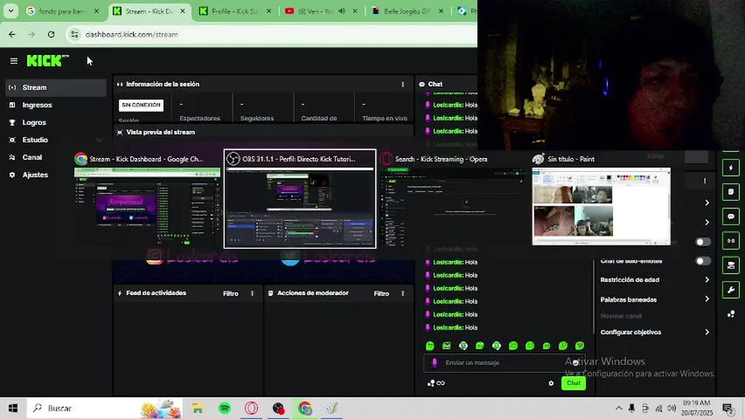Insert the last green emote in row
Screen dimensions: 745x419
coord(579,346)
